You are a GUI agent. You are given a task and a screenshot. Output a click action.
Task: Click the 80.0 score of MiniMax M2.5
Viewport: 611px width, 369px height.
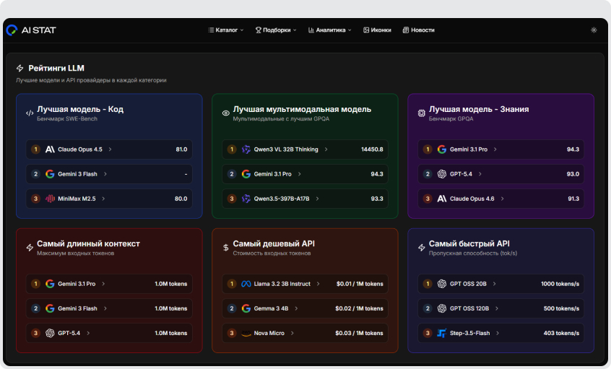click(x=181, y=199)
